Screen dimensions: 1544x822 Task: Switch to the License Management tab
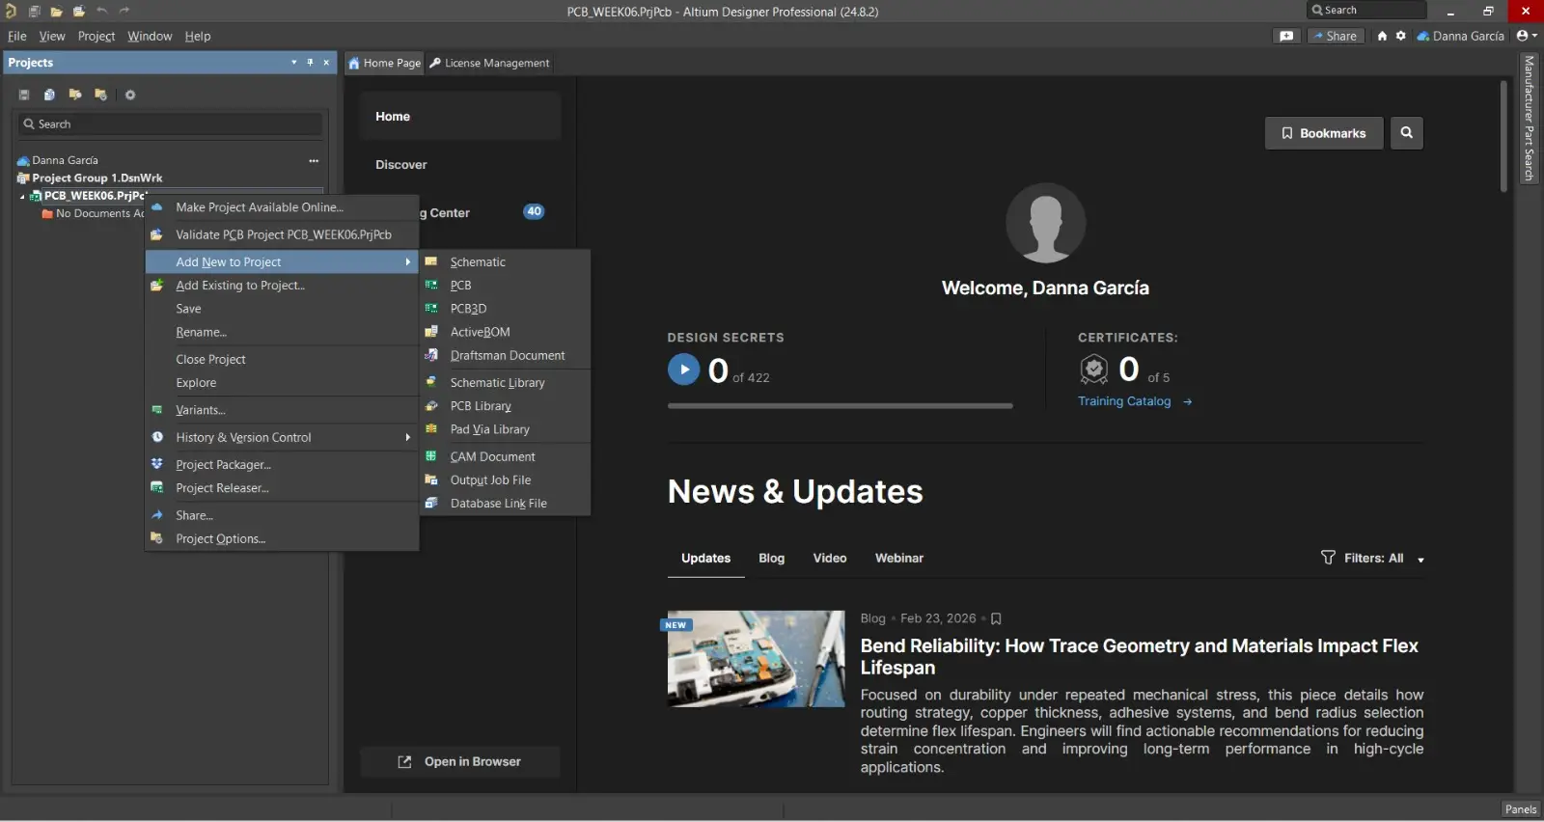489,63
